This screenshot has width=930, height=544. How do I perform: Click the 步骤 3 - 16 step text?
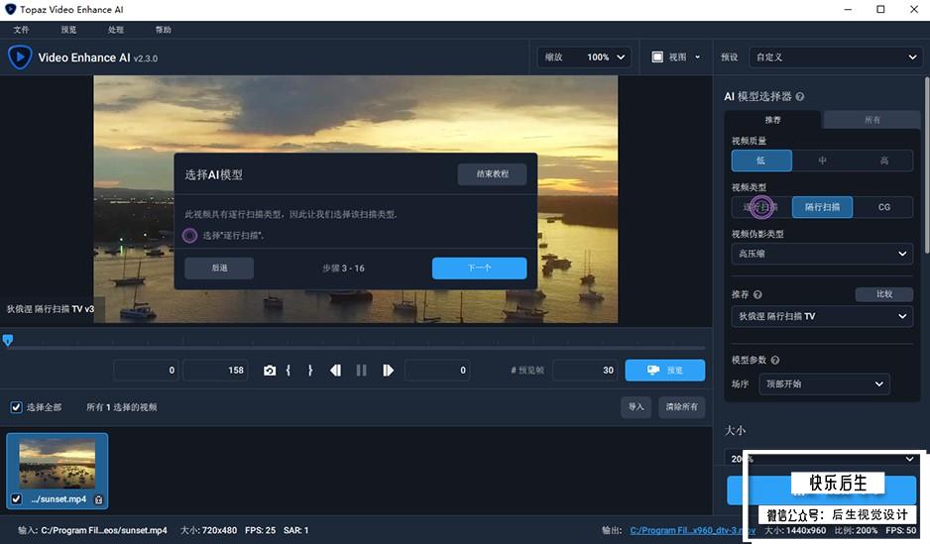[x=343, y=269]
